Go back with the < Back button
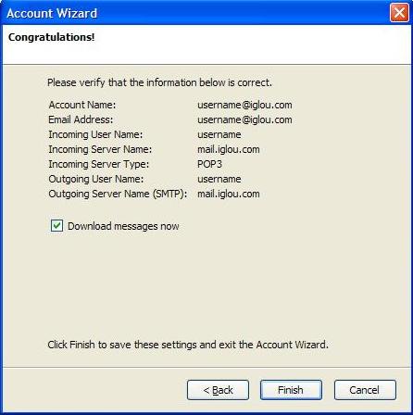413x415 pixels. [218, 390]
